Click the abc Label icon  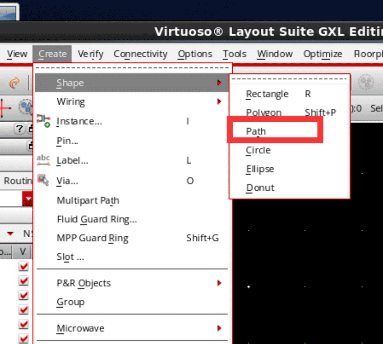pos(43,160)
